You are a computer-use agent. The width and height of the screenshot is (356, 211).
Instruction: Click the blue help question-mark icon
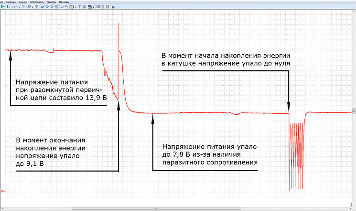pos(113,7)
